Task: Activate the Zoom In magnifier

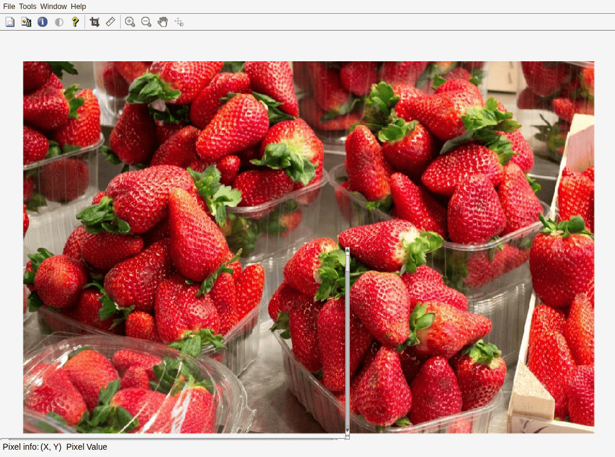Action: click(x=130, y=22)
